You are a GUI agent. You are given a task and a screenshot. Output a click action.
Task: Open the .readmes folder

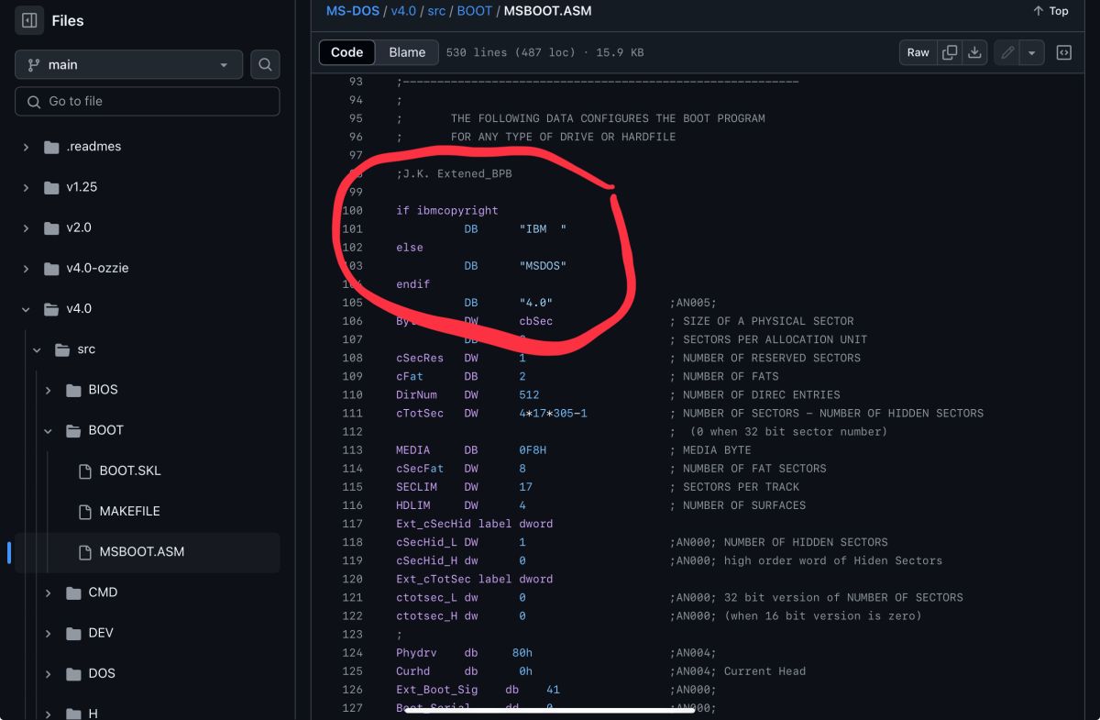93,147
